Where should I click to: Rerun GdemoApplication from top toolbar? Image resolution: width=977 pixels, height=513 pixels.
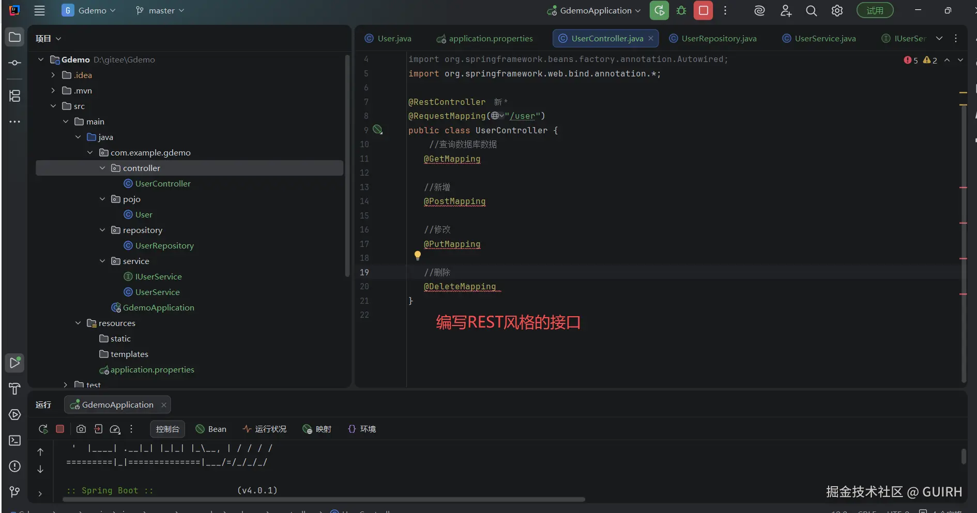(659, 10)
